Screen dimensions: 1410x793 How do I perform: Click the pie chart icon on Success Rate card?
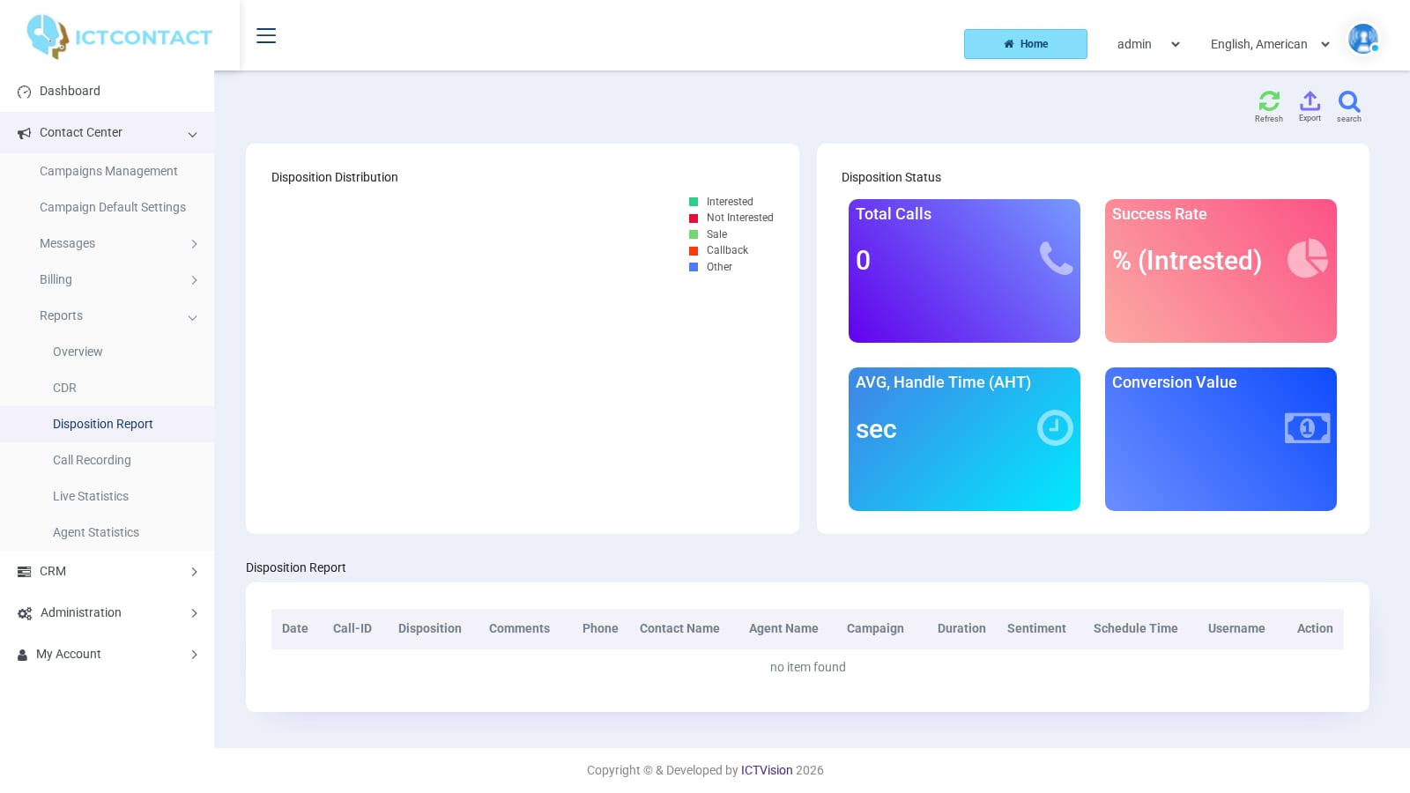[1308, 258]
